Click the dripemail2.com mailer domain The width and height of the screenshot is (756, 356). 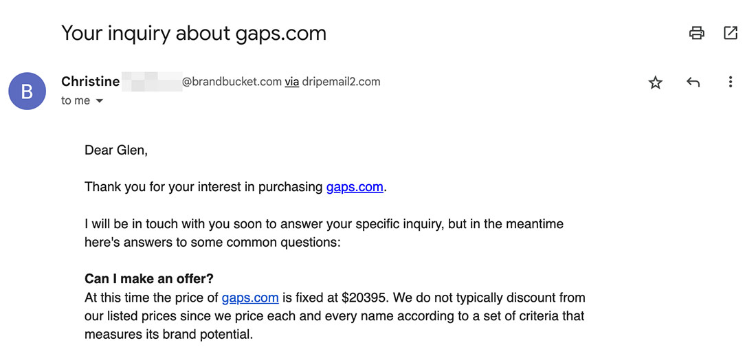tap(341, 82)
